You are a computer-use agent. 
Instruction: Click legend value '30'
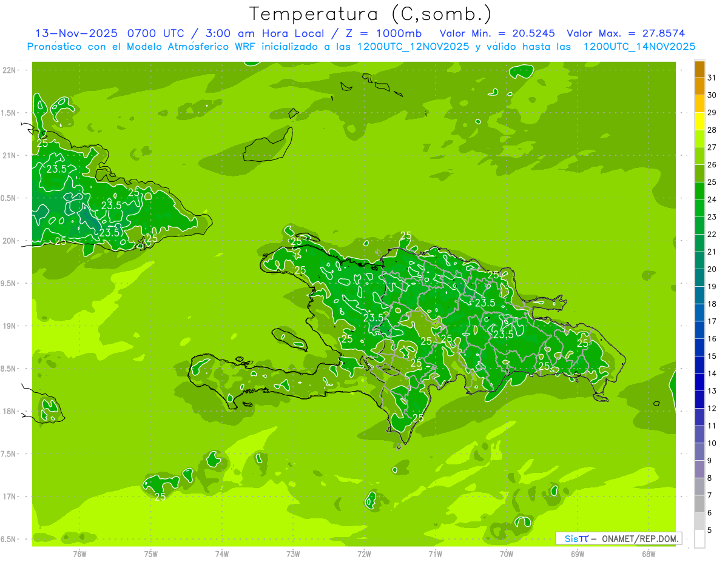click(712, 95)
